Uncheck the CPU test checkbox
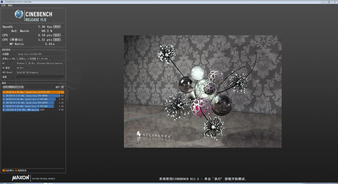Image resolution: width=338 pixels, height=184 pixels. 63,35
